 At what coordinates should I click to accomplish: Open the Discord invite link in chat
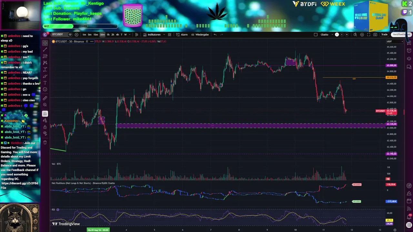pos(20,186)
